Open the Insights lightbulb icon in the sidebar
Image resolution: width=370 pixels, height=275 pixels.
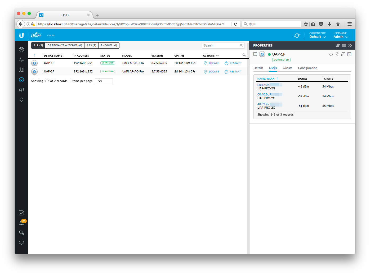21,100
